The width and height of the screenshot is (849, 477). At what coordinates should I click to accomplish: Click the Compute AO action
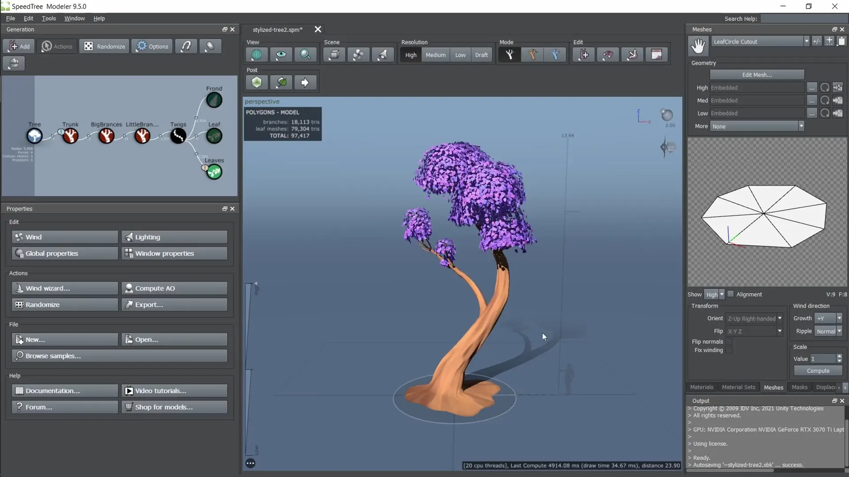coord(174,288)
